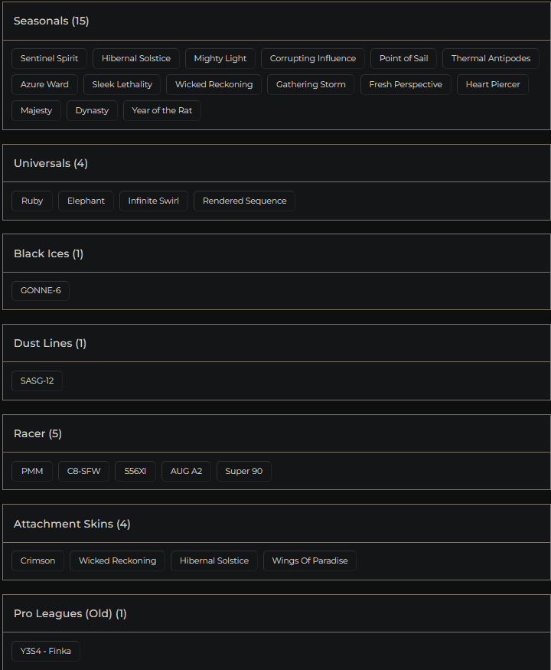Select SASG-12 under Dust Lines
The width and height of the screenshot is (551, 670).
pyautogui.click(x=36, y=381)
